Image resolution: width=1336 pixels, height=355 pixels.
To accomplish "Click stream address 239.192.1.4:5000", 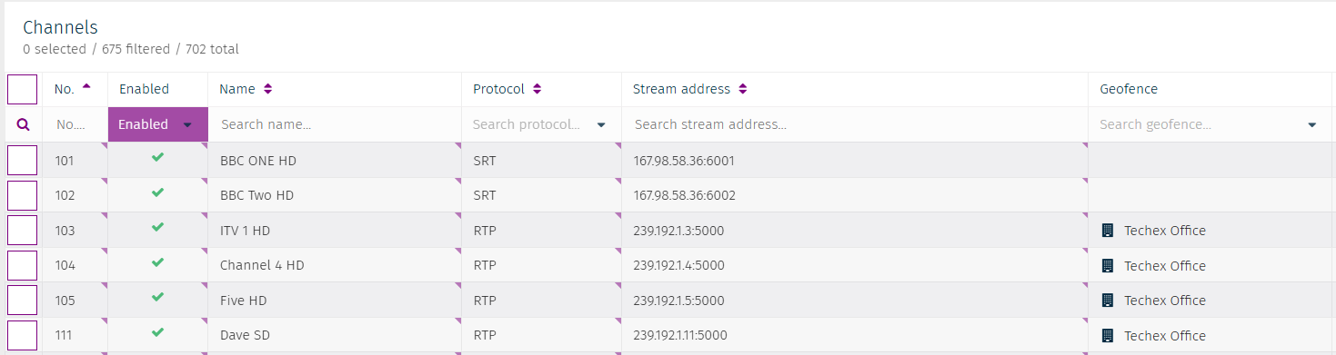I will pyautogui.click(x=679, y=265).
